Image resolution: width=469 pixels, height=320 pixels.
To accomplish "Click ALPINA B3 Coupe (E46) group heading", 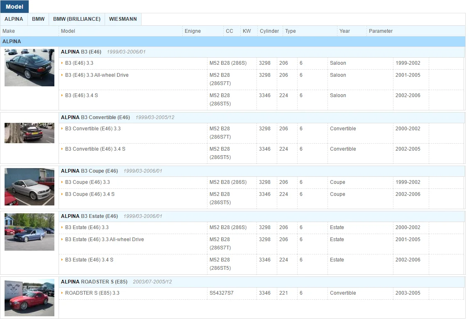I will coord(89,171).
